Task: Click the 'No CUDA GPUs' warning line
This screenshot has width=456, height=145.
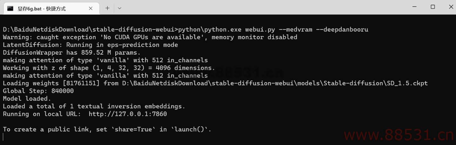Action: coord(150,37)
